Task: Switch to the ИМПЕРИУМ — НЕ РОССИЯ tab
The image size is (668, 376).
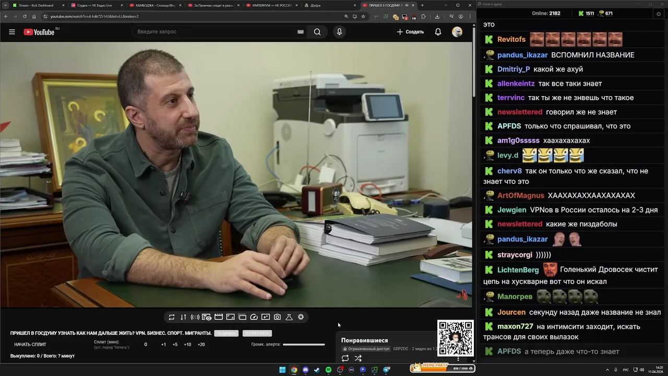Action: 271,5
